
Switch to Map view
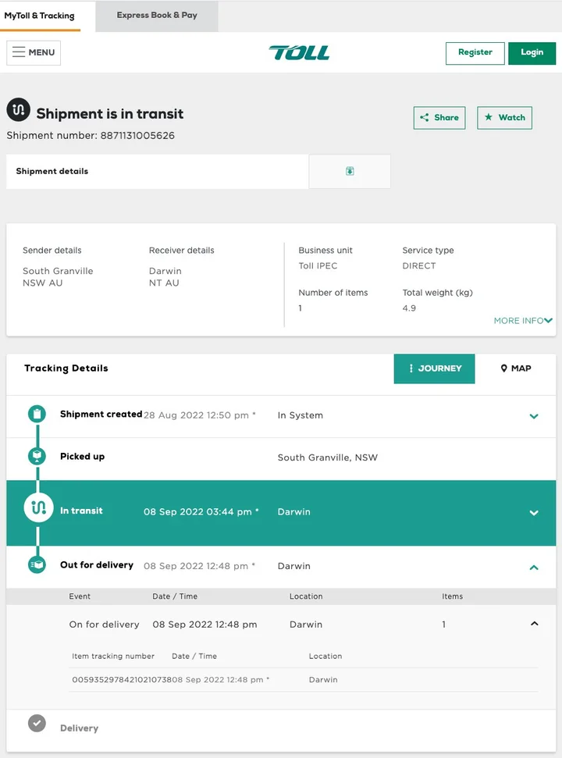[x=516, y=368]
